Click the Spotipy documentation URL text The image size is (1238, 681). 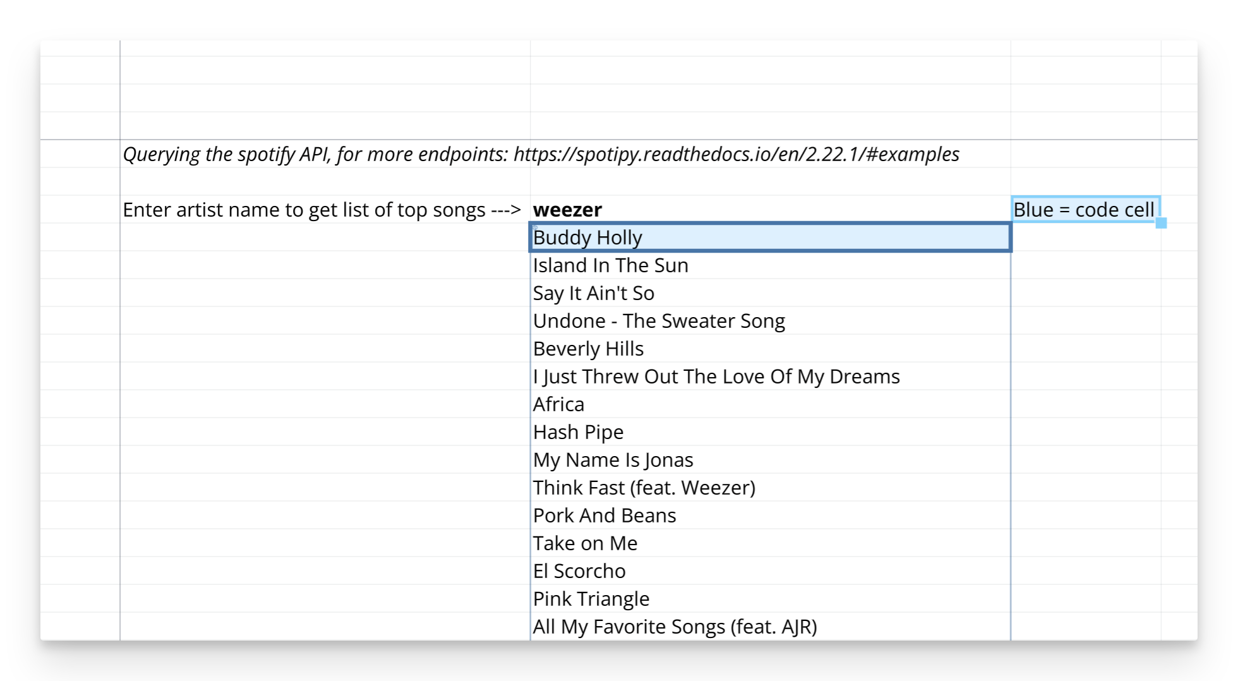(733, 154)
